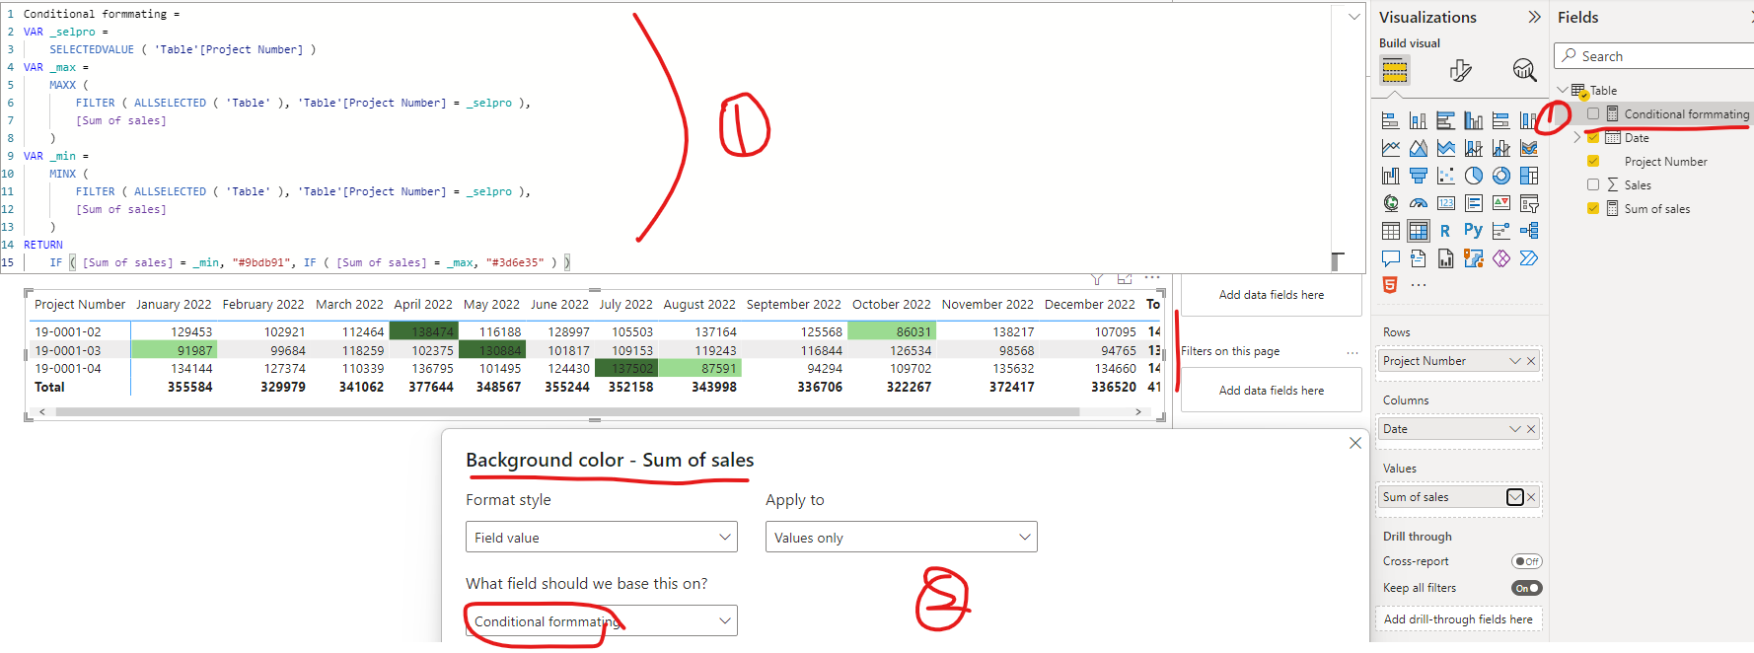Add a Slicer visual

[1528, 203]
